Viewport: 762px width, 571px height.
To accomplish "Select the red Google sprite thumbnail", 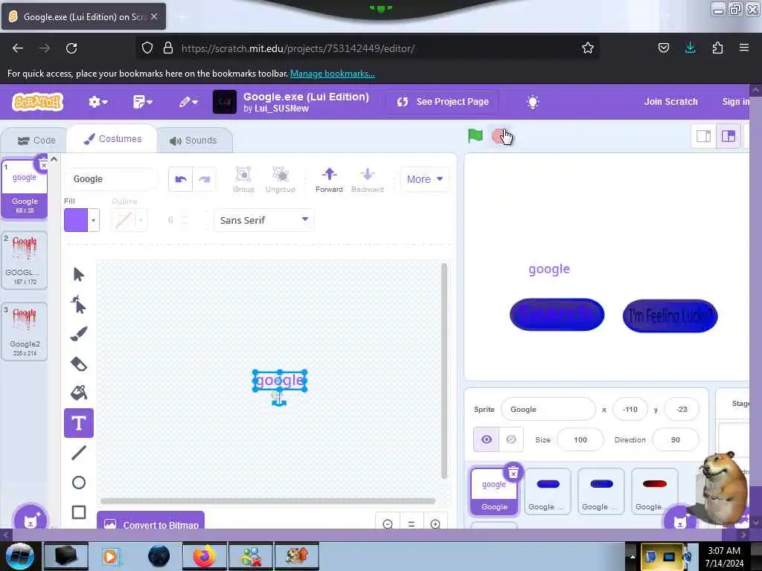I will 654,491.
